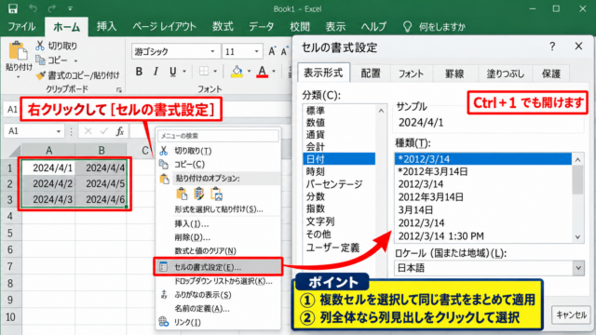Click the Copy (コピー) button in ribbon
The width and height of the screenshot is (596, 335).
[52, 60]
